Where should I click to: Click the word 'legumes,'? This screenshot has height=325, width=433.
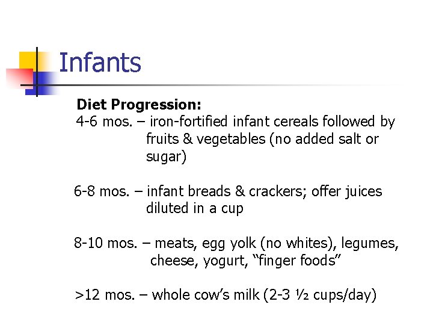coord(370,244)
